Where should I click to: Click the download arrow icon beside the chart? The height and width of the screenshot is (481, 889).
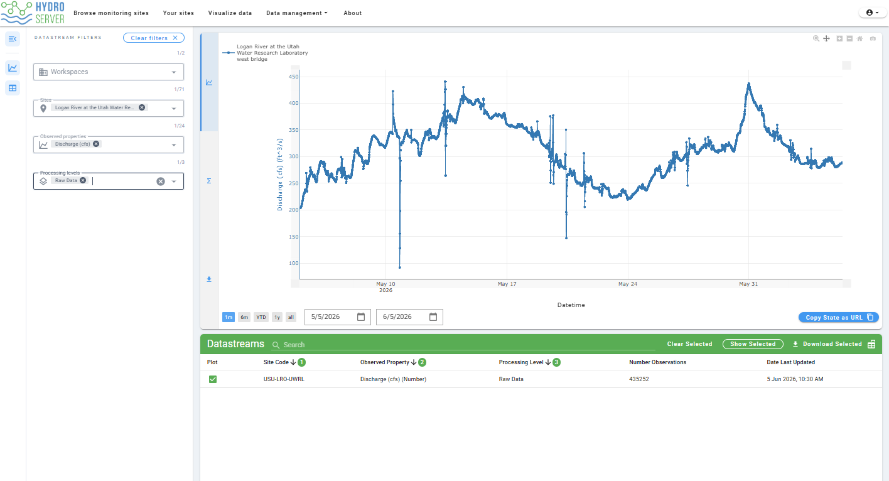click(209, 279)
